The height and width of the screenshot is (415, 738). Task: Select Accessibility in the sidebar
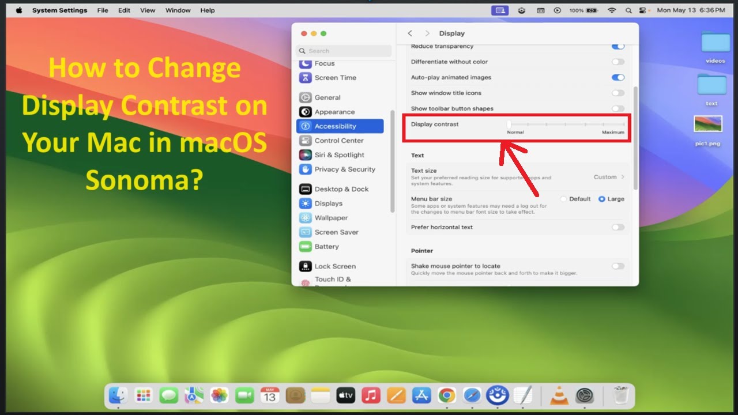[x=340, y=126]
